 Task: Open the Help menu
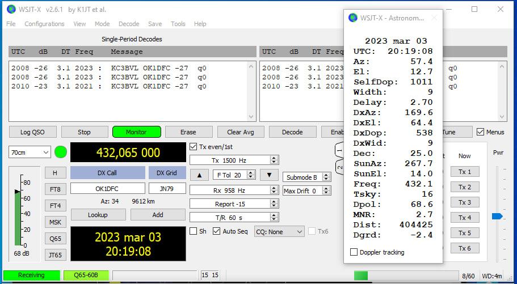click(x=200, y=24)
